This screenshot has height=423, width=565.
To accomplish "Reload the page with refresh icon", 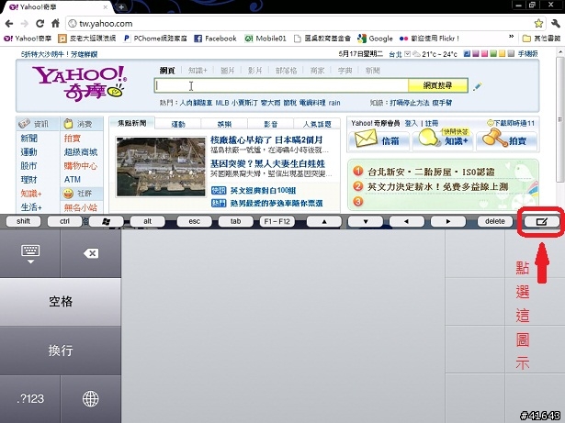I will click(40, 24).
